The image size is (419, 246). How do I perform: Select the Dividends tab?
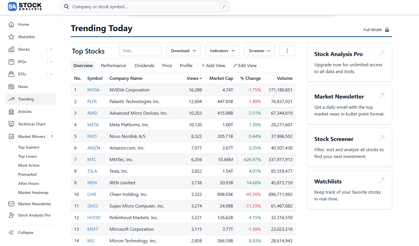pos(144,65)
